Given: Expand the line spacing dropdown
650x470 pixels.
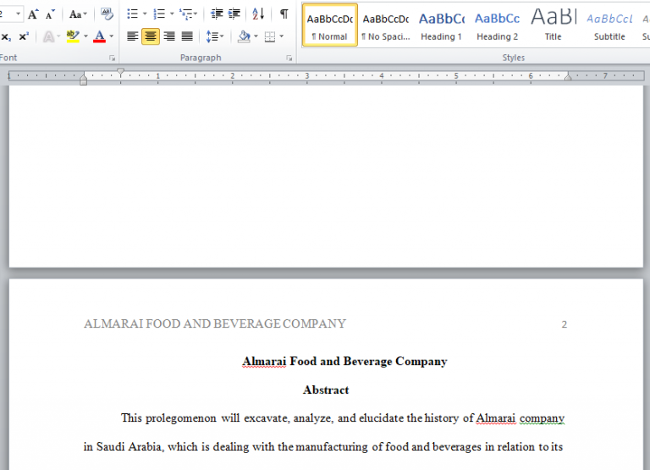Looking at the screenshot, I should click(x=222, y=36).
